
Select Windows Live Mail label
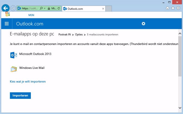(32, 68)
